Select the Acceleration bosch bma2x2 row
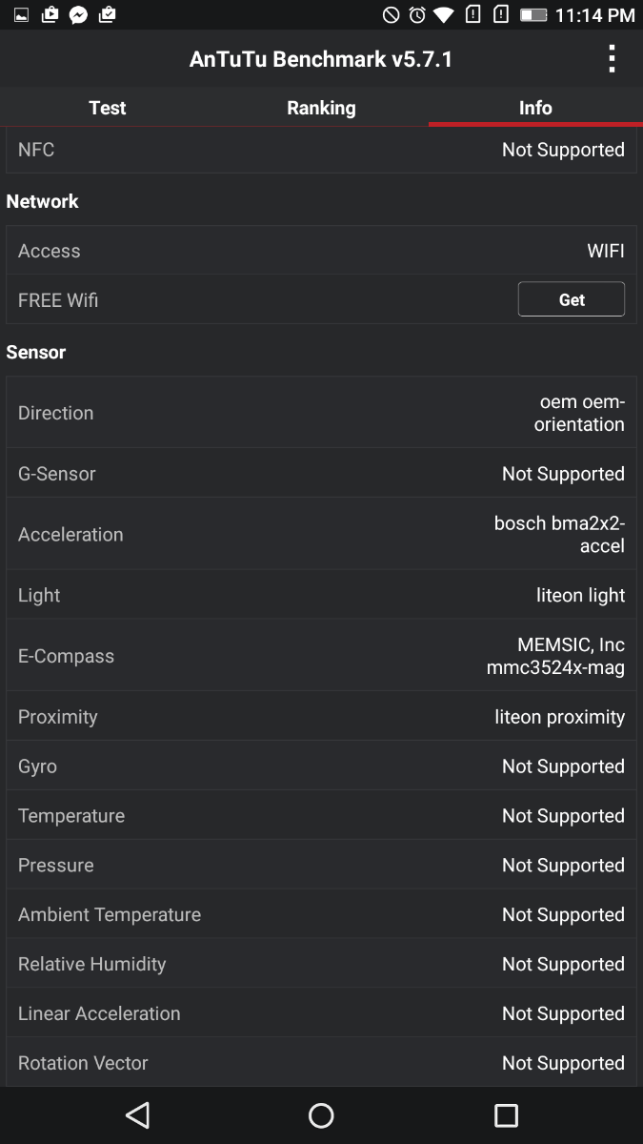This screenshot has width=643, height=1144. click(x=321, y=534)
